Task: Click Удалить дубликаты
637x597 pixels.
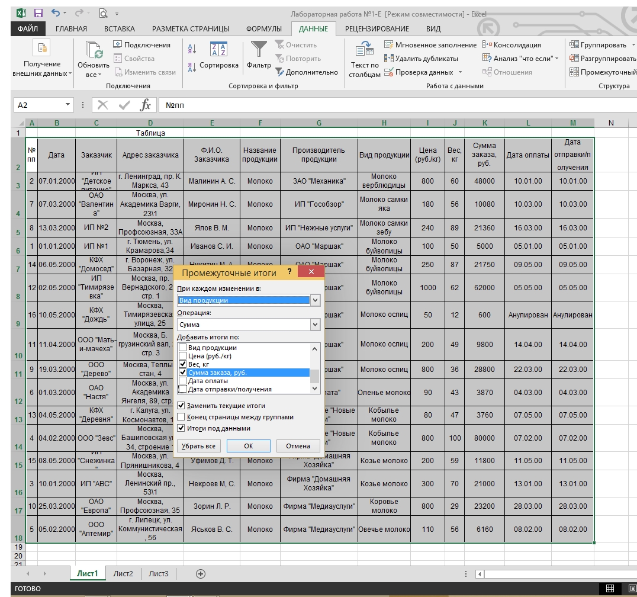Action: click(x=421, y=59)
